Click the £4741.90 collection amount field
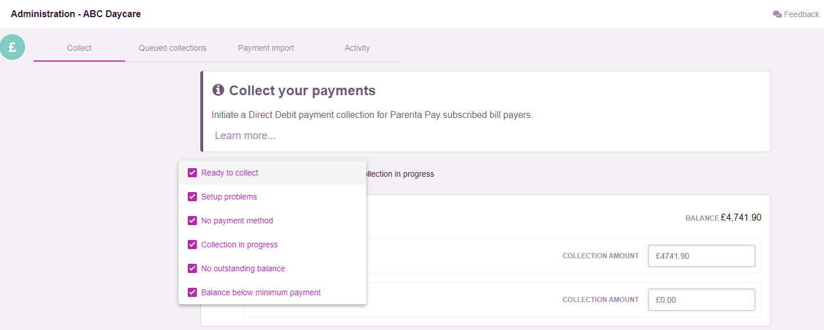 [701, 256]
